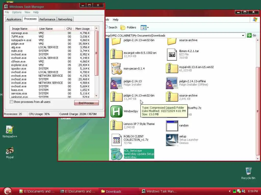This screenshot has height=195, width=261.
Task: Click the Processes tab
Action: [x=30, y=19]
